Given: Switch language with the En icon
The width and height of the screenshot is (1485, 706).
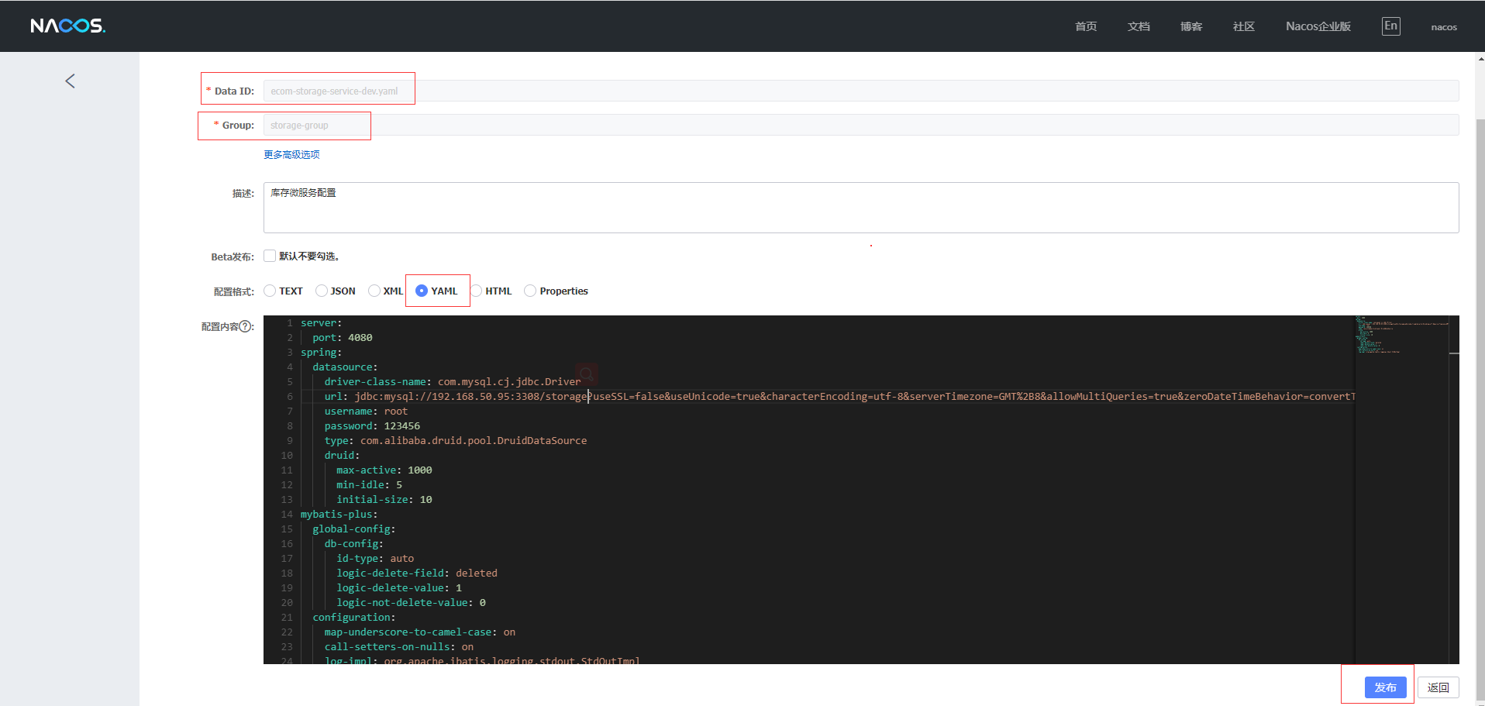Looking at the screenshot, I should click(x=1390, y=26).
